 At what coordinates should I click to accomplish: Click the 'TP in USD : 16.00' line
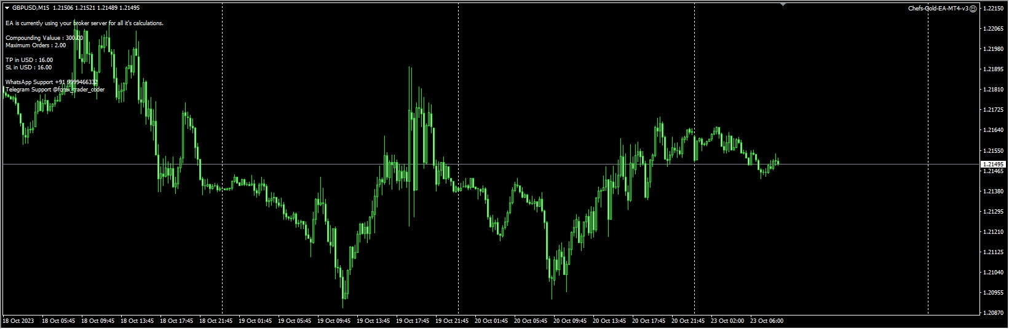point(29,60)
